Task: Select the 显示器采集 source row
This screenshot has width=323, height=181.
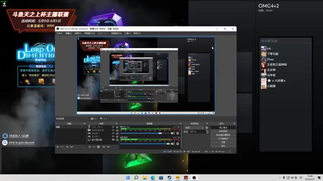Action: pyautogui.click(x=103, y=140)
